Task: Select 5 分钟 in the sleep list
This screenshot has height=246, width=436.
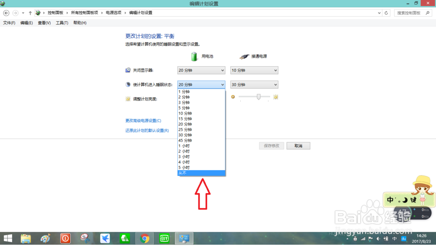Action: pyautogui.click(x=201, y=108)
